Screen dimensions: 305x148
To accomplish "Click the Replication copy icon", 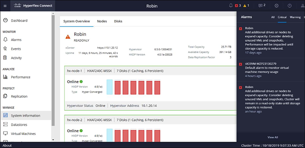I will point(6,96).
